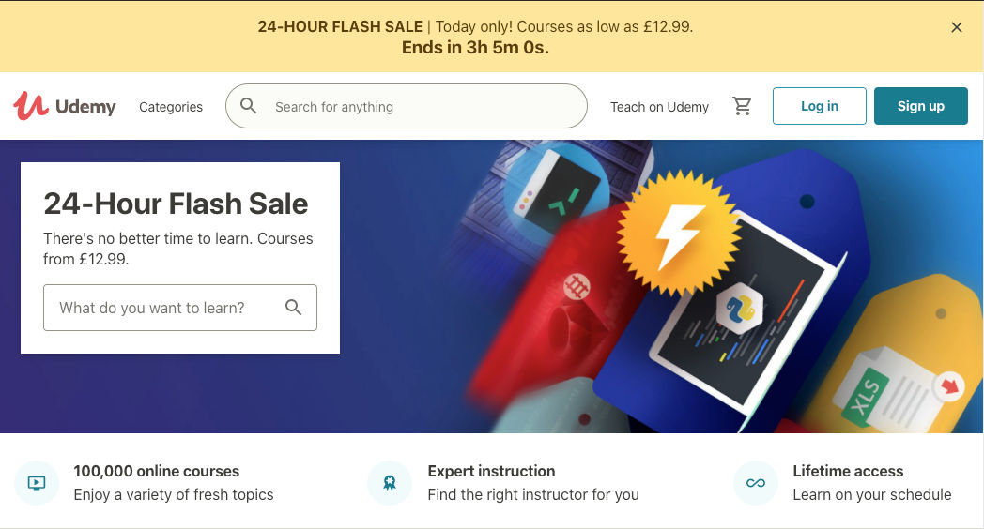984x529 pixels.
Task: Click the lightning bolt badge in the hero image
Action: (679, 234)
